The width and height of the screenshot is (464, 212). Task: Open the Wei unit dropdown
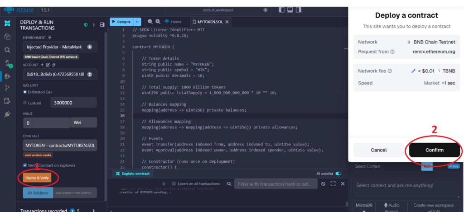(83, 122)
